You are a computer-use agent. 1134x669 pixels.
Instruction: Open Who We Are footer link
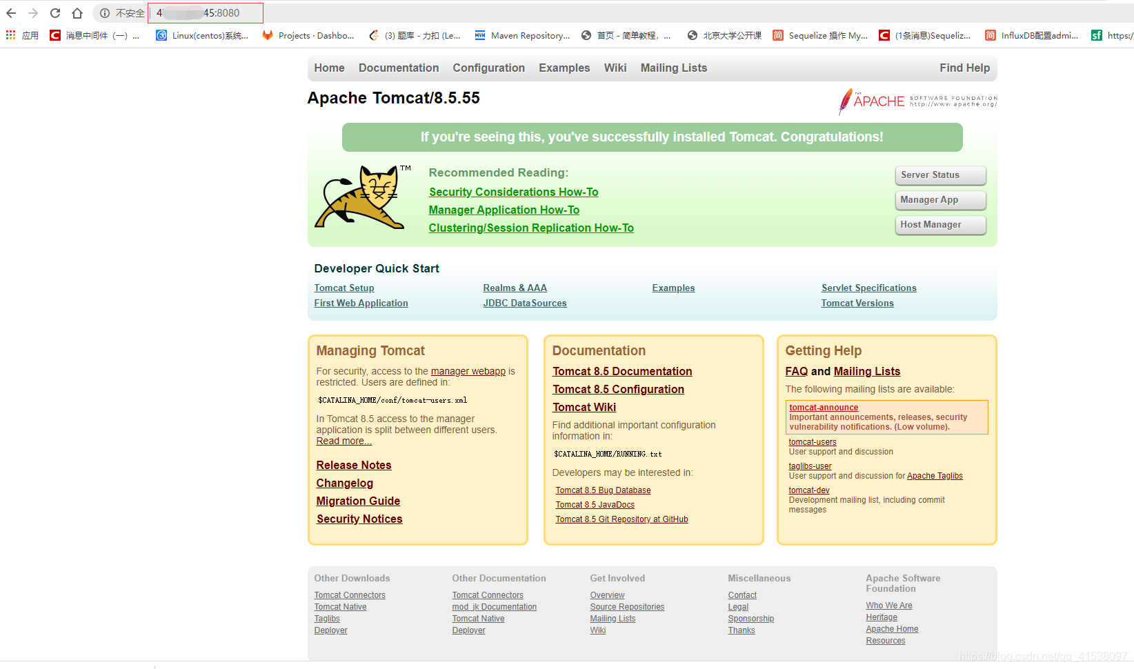click(x=888, y=606)
